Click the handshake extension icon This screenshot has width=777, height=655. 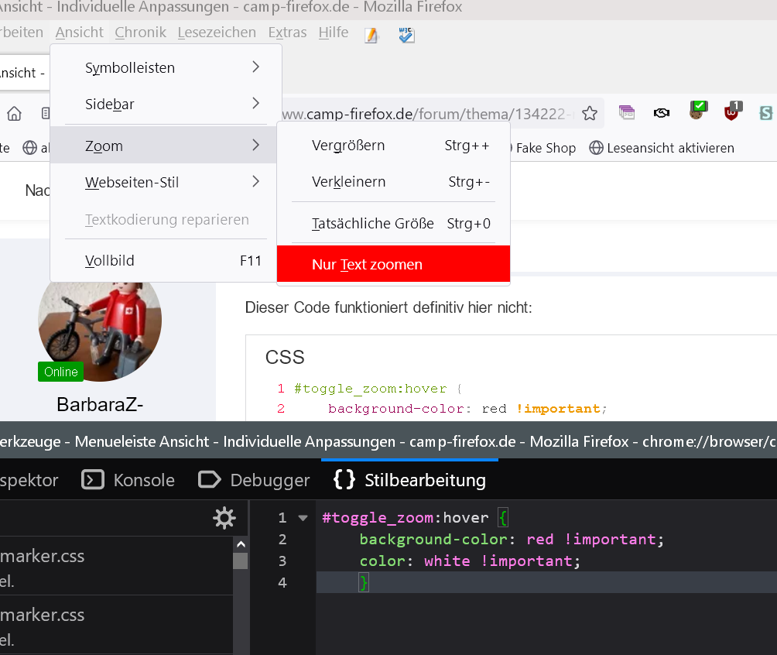662,113
